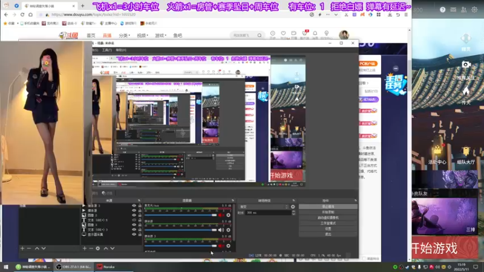This screenshot has height=272, width=484.
Task: Open OBS 工具(T) menu
Action: click(x=107, y=50)
